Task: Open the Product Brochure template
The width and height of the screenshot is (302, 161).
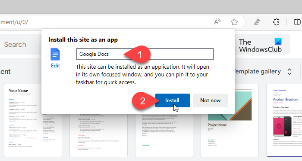Action: [284, 120]
